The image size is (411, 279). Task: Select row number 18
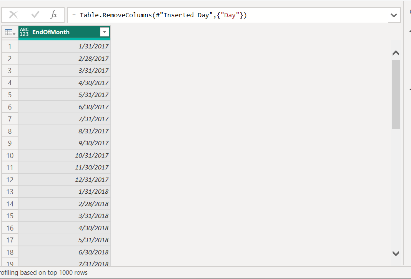[10, 252]
